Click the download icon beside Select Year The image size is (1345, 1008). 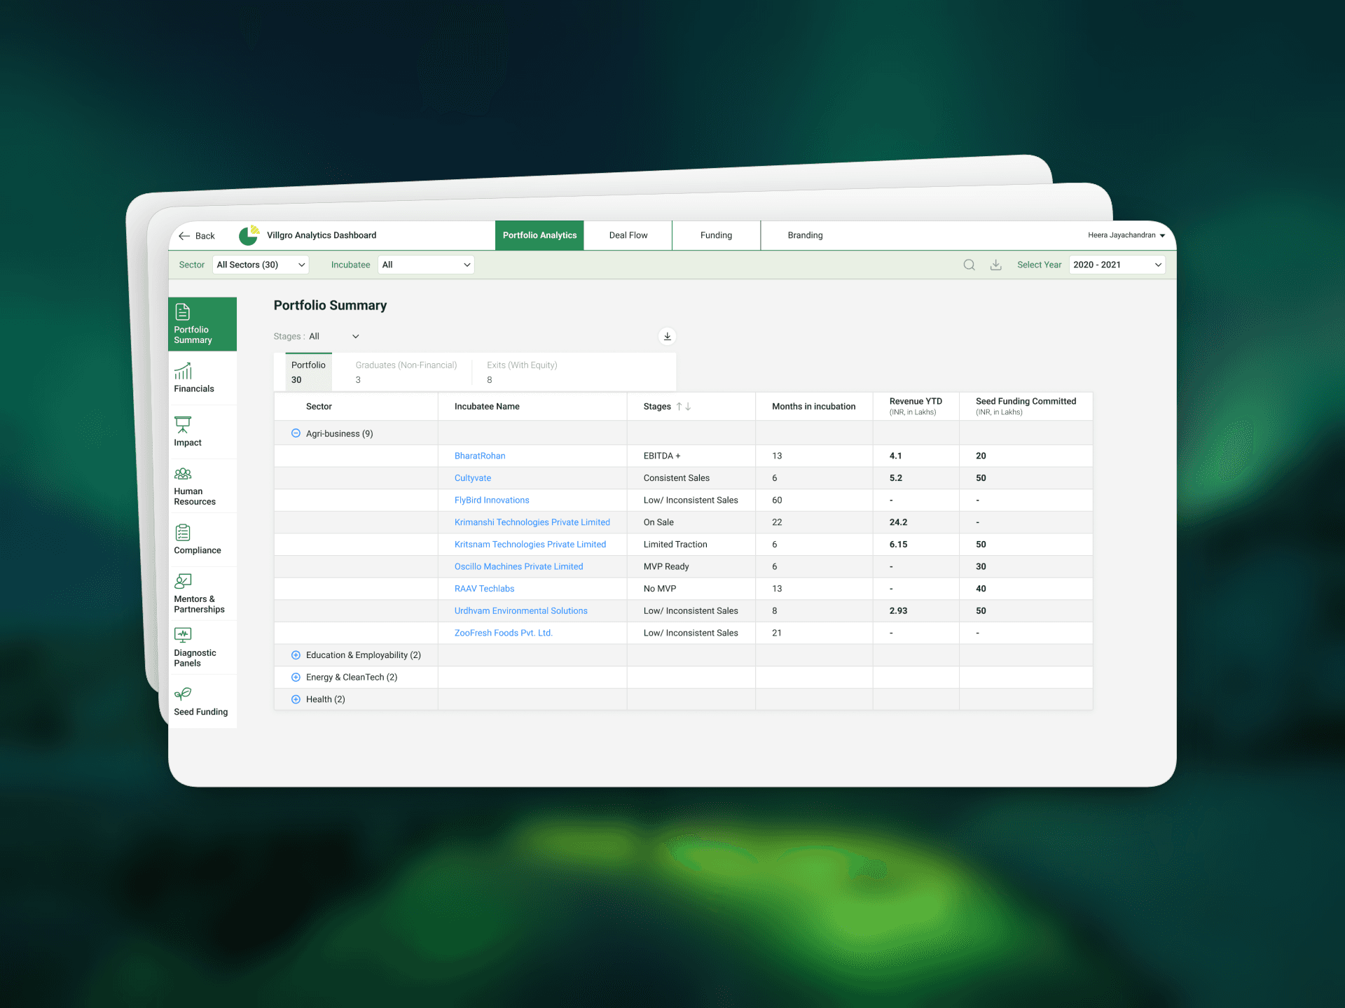click(x=995, y=265)
